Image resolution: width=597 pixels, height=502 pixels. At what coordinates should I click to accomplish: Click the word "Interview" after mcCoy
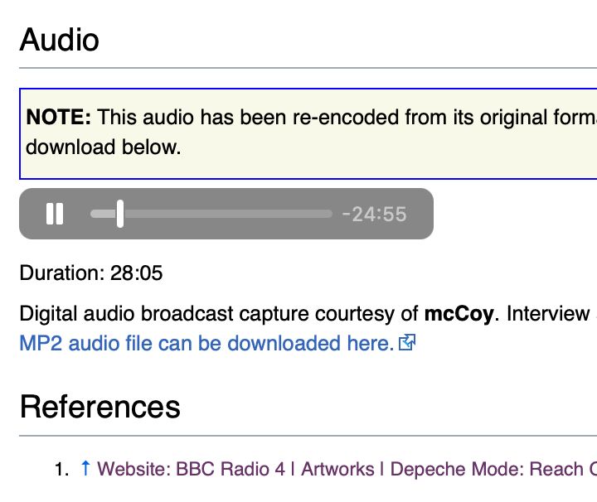[x=548, y=314]
